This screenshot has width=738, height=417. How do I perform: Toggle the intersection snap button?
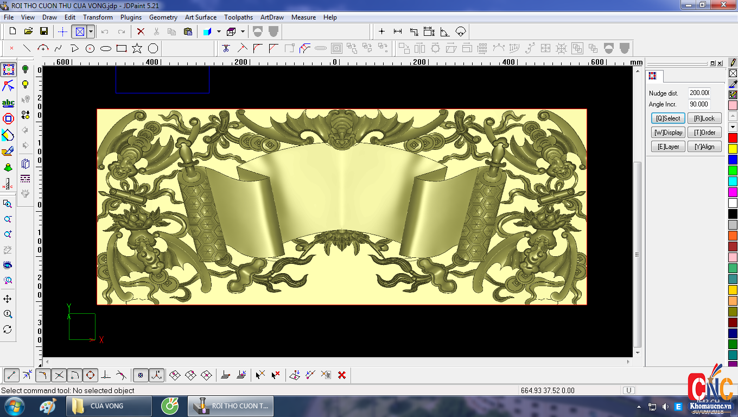(59, 375)
